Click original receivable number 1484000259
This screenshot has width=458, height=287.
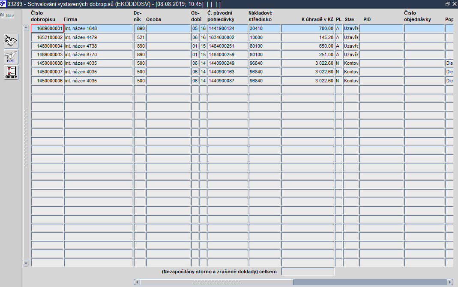coord(228,54)
